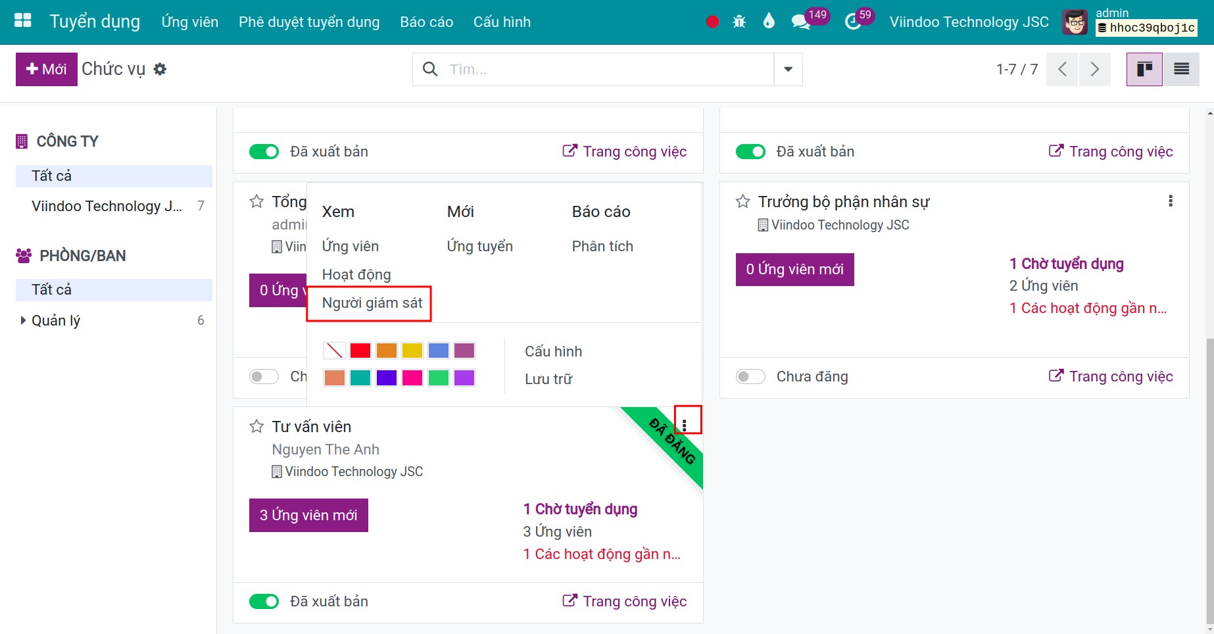Screen dimensions: 1214x634
Task: Click 1 Chờ tuyển dụng on Tư vấn viên card
Action: (580, 509)
